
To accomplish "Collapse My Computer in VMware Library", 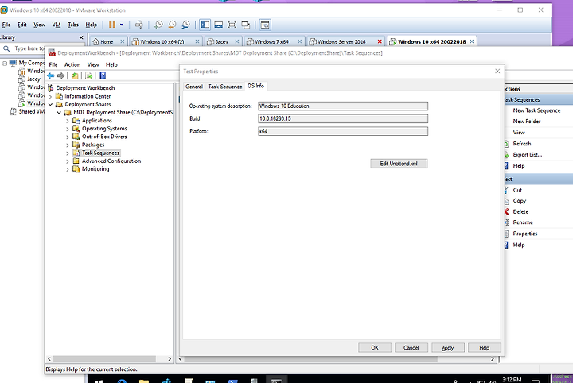I will (x=5, y=63).
